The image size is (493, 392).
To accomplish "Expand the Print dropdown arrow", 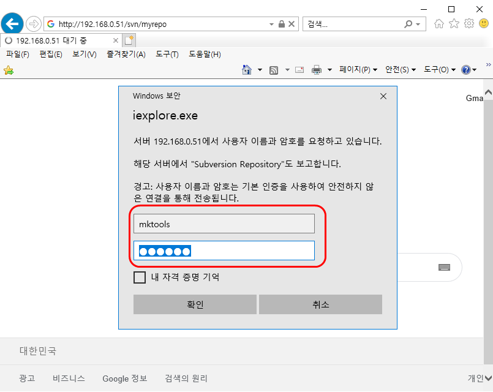I will [329, 70].
